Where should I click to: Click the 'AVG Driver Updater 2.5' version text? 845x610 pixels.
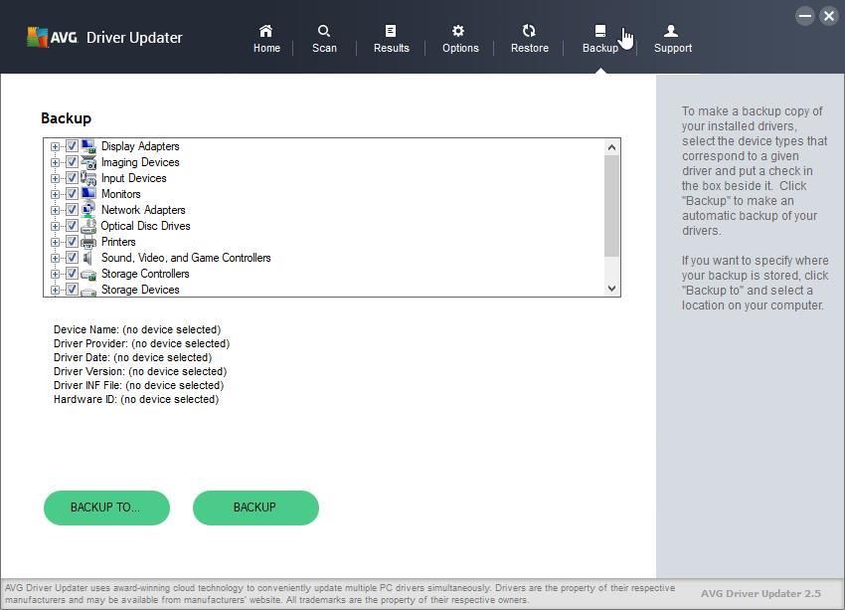click(x=760, y=593)
